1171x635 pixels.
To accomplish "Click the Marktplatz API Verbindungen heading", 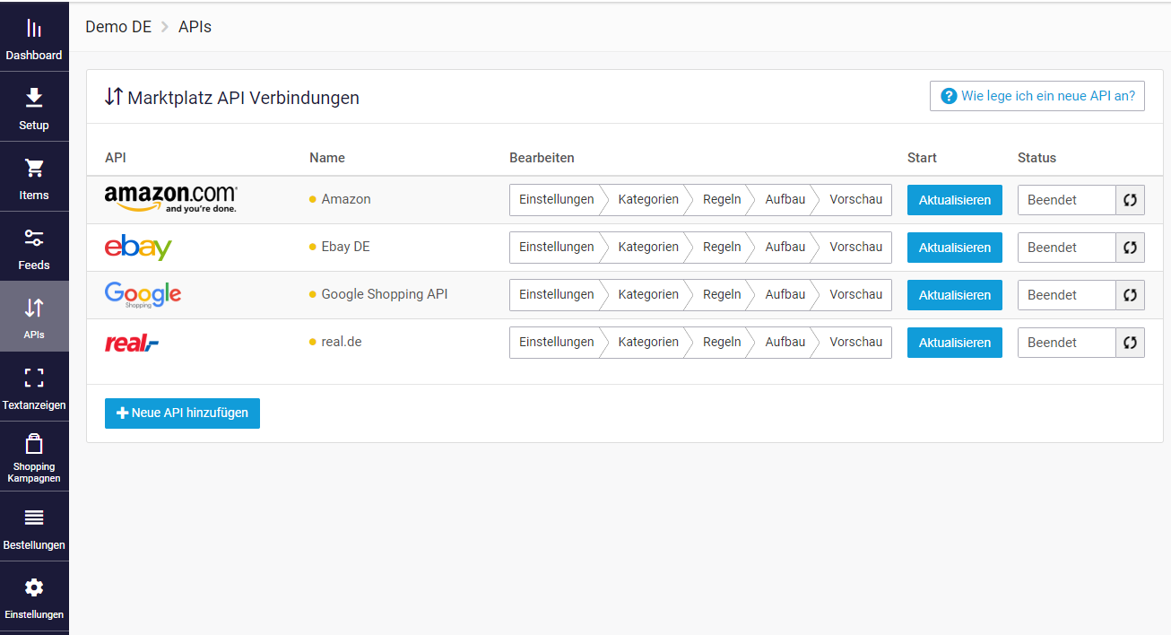I will 244,98.
